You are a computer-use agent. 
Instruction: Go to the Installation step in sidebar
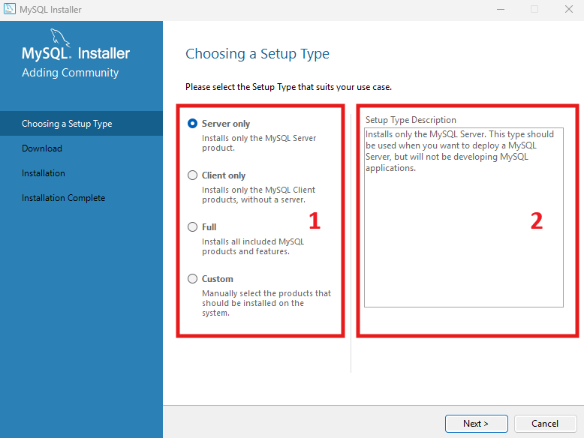tap(44, 173)
